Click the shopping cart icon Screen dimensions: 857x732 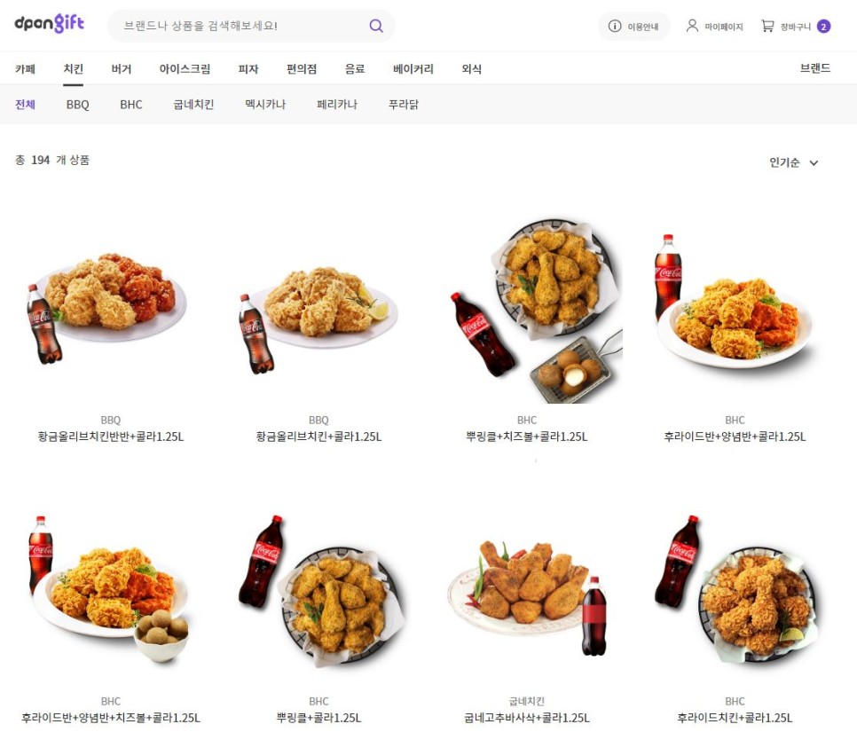point(767,26)
